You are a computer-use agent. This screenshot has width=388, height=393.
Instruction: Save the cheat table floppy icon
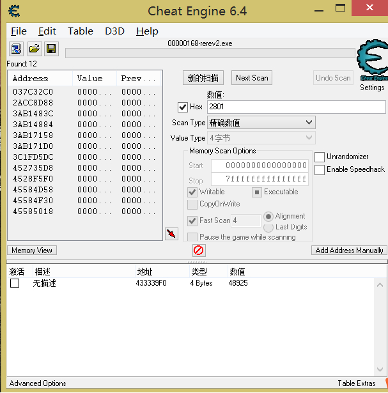coord(51,49)
